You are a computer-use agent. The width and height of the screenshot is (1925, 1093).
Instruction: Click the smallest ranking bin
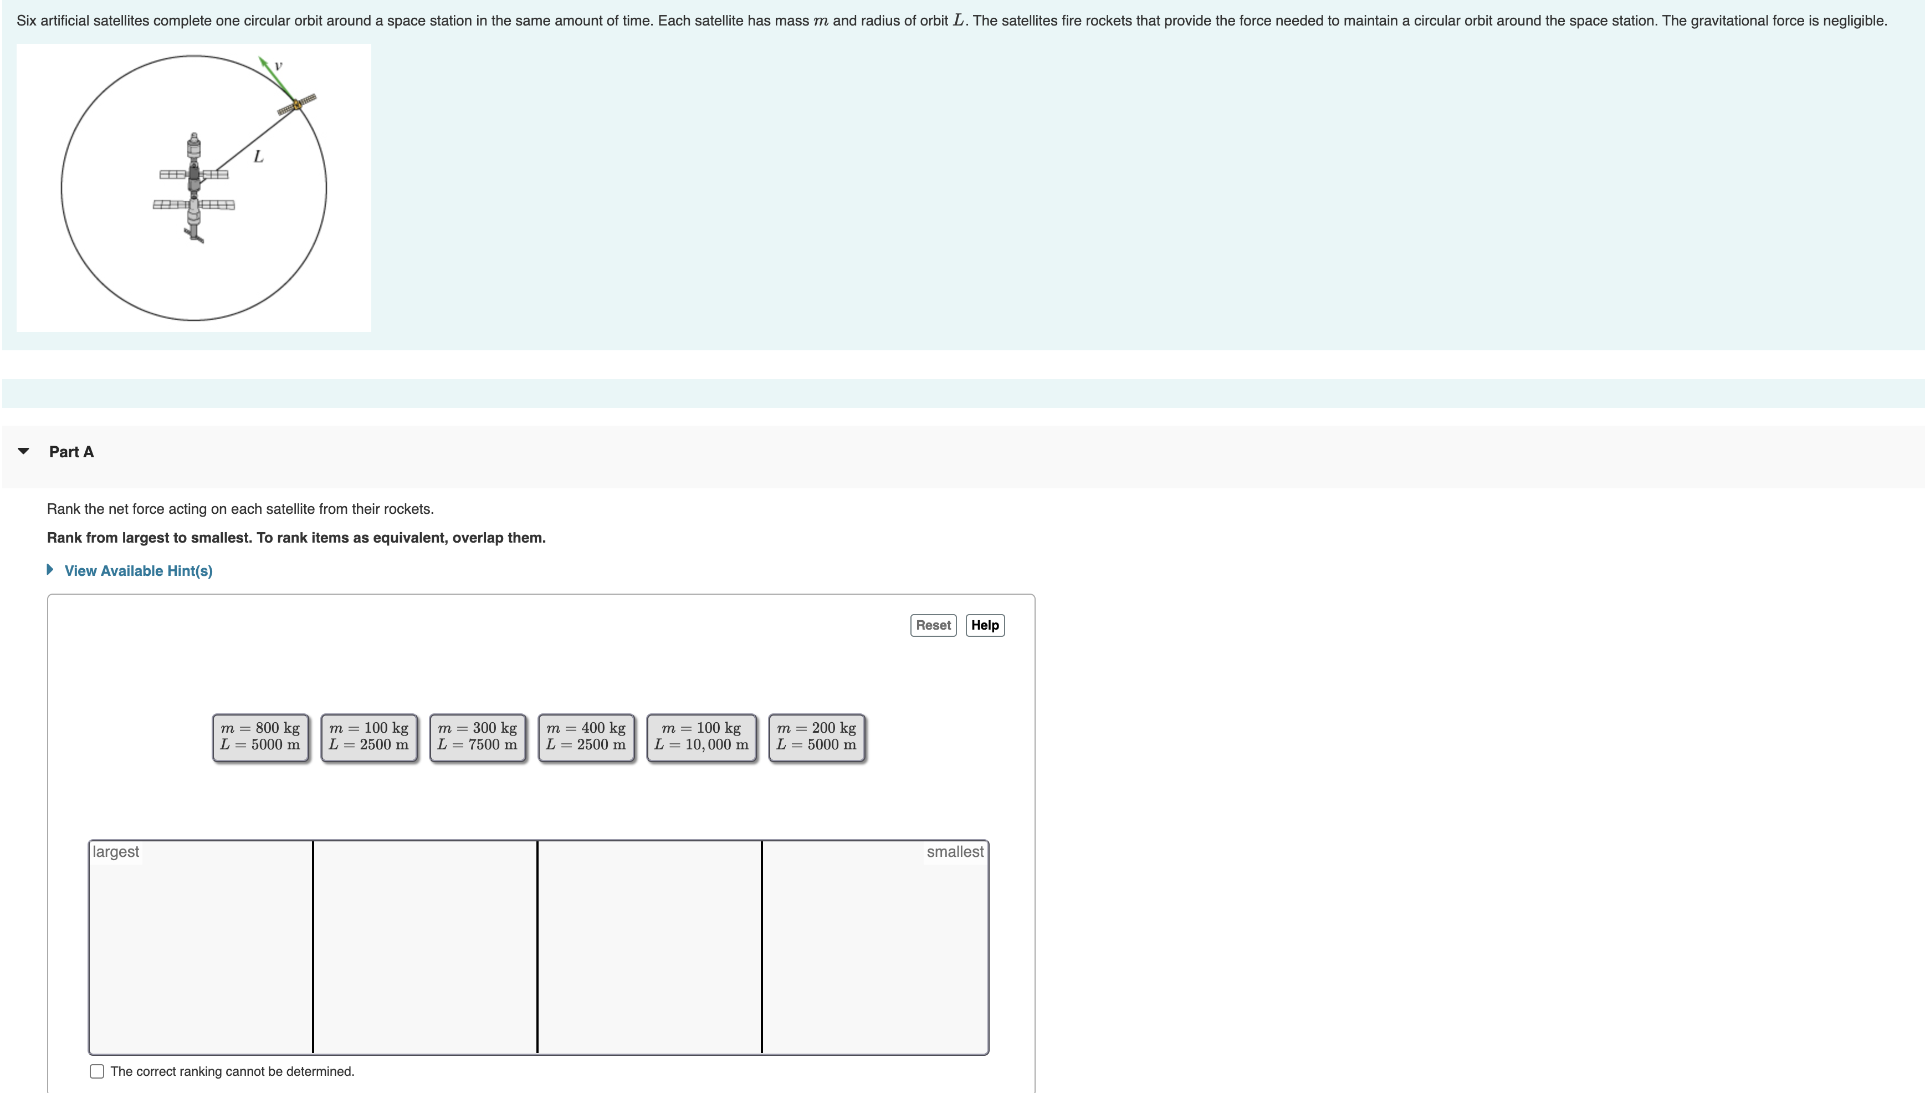tap(874, 947)
